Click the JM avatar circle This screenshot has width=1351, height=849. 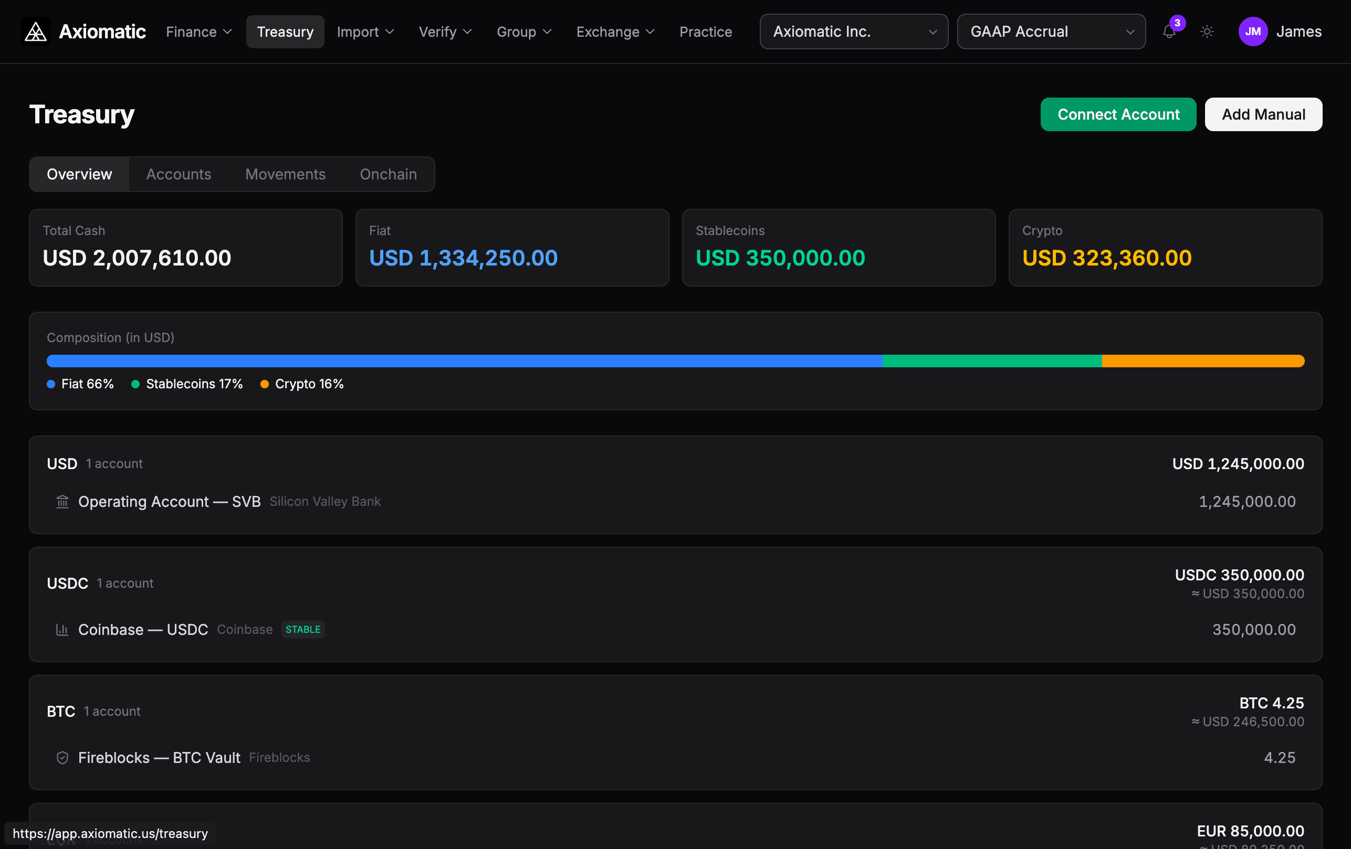pos(1253,31)
